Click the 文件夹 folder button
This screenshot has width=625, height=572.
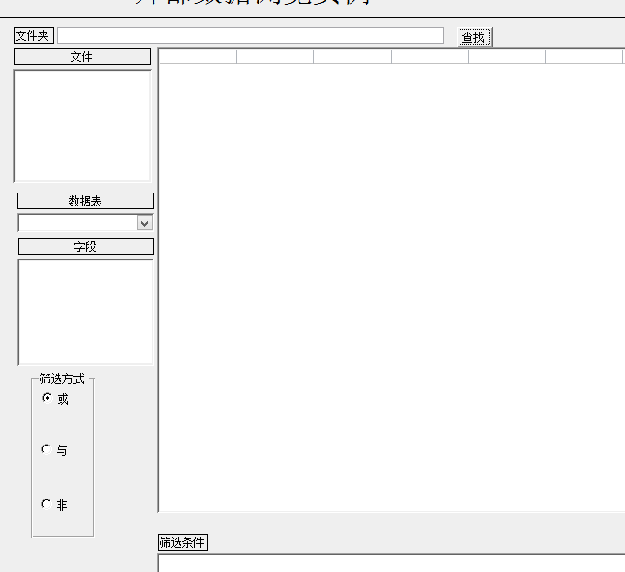coord(33,35)
